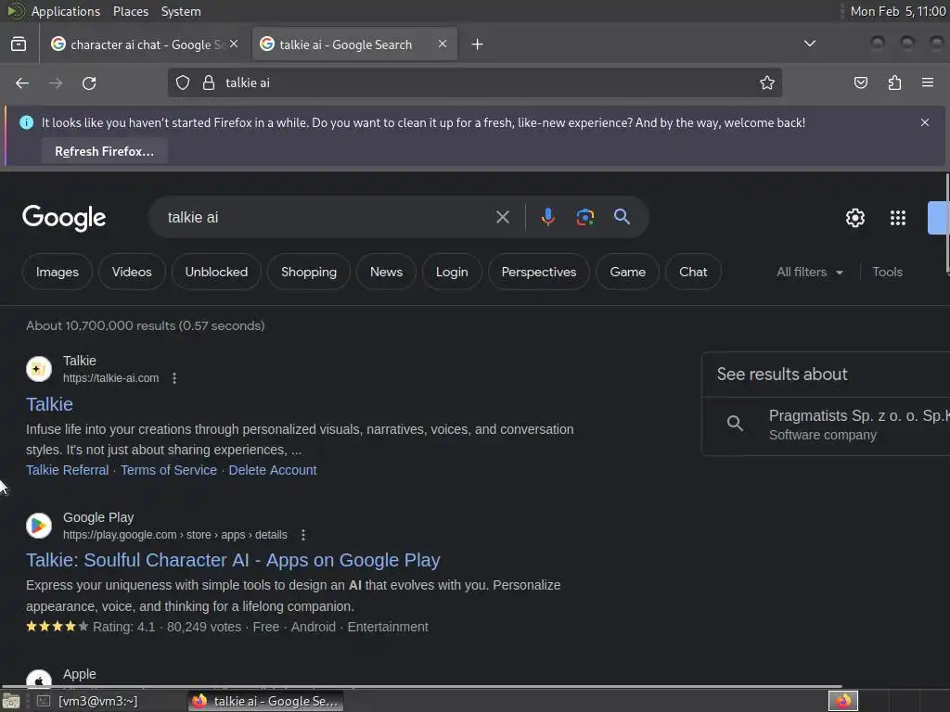Image resolution: width=950 pixels, height=712 pixels.
Task: Click the clock showing Mon Feb 5, 11:00
Action: click(x=898, y=11)
